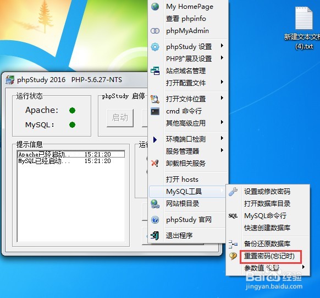Select the MySQL已经启动 log line
Image resolution: width=320 pixels, height=298 pixels.
(71, 161)
